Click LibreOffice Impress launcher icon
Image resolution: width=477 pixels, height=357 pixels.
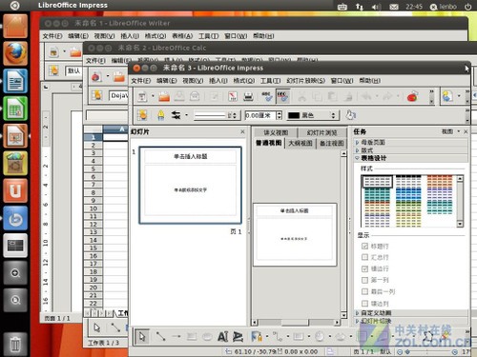[15, 136]
